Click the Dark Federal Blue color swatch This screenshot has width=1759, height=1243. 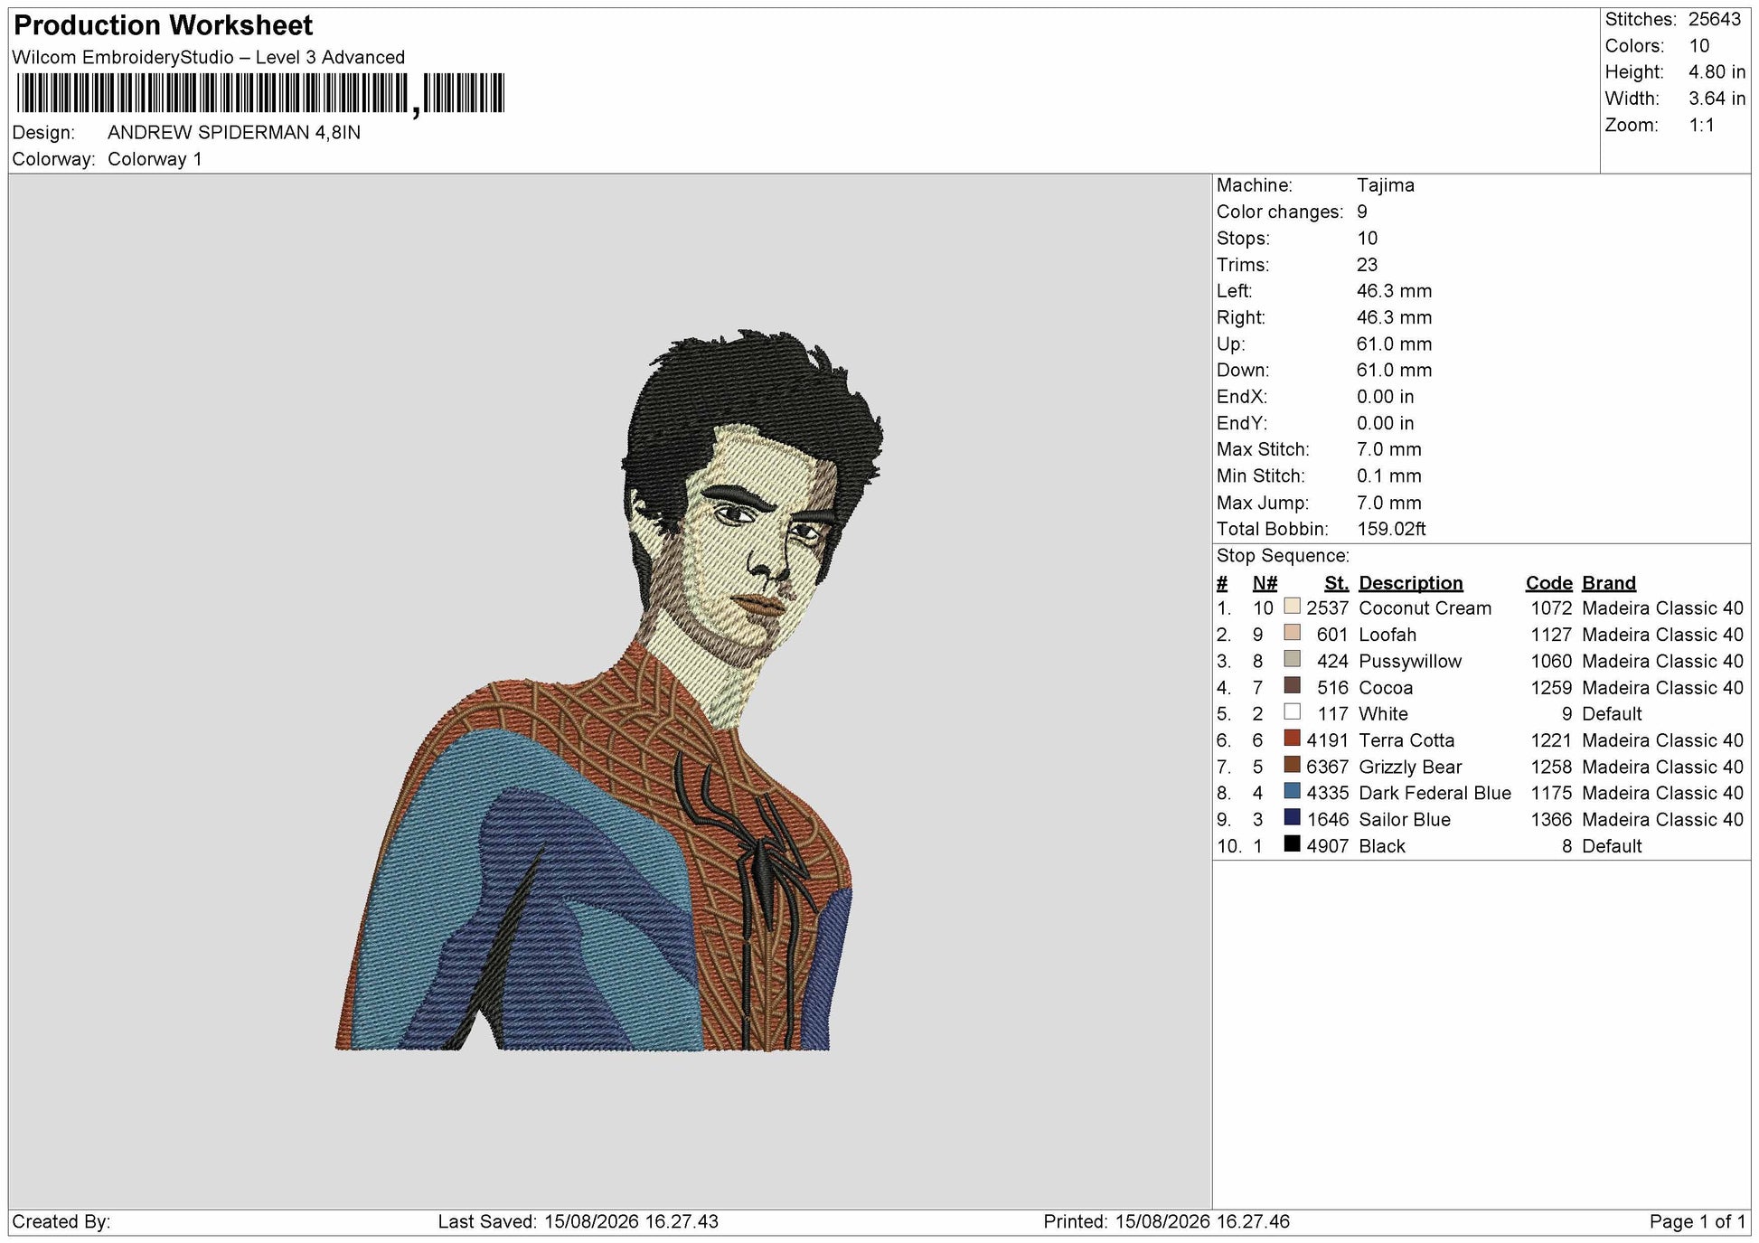pos(1292,791)
